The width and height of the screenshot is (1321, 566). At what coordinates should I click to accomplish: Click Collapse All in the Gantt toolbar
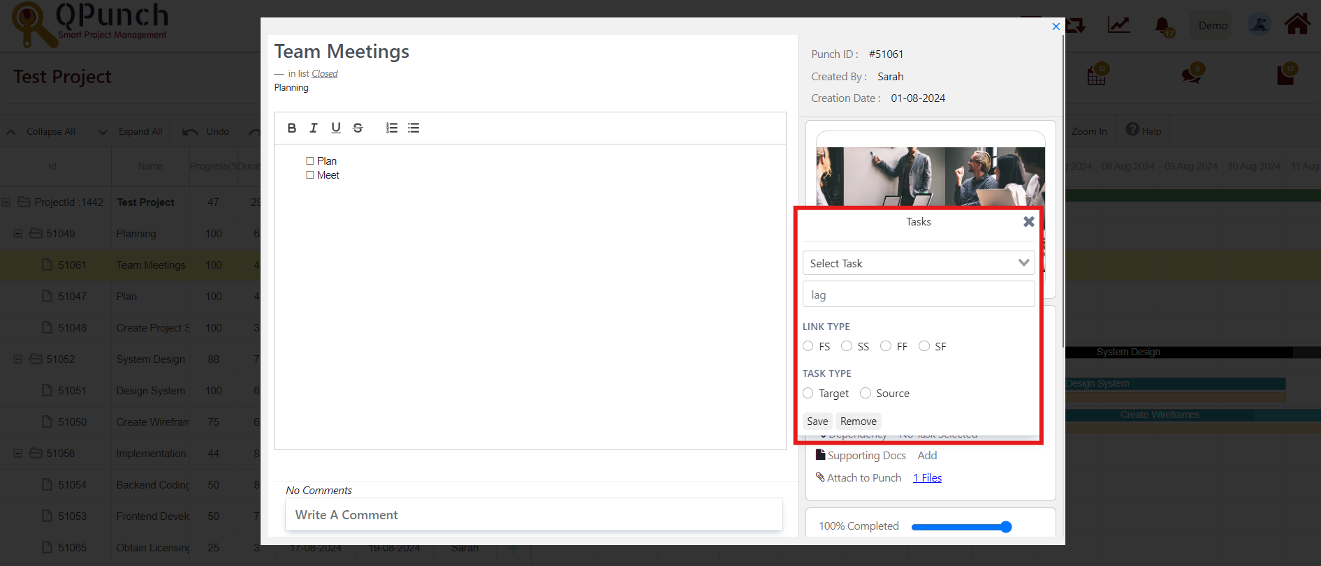point(41,131)
